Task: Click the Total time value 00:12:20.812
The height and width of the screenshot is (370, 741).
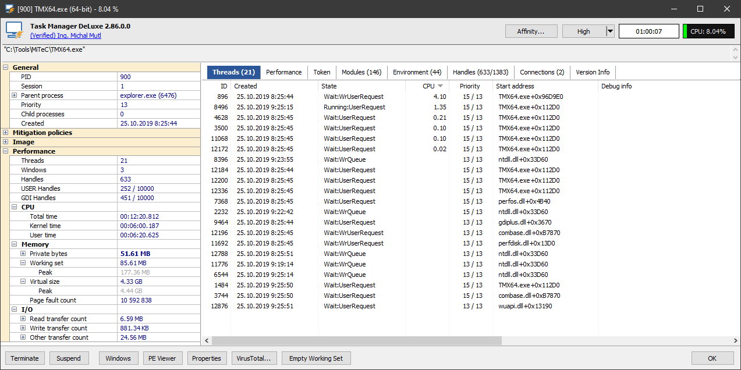Action: pos(140,216)
